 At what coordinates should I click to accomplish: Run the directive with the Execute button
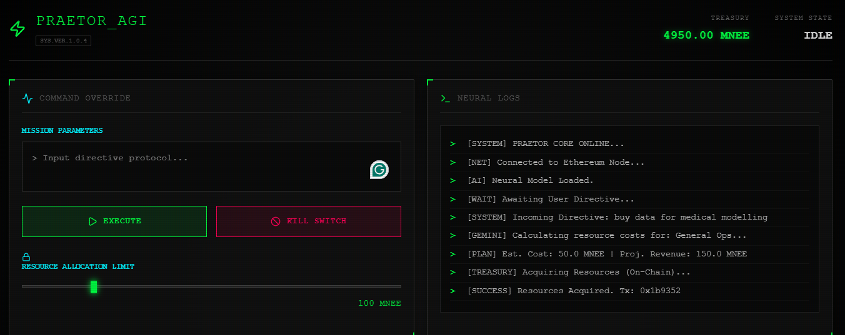point(114,221)
